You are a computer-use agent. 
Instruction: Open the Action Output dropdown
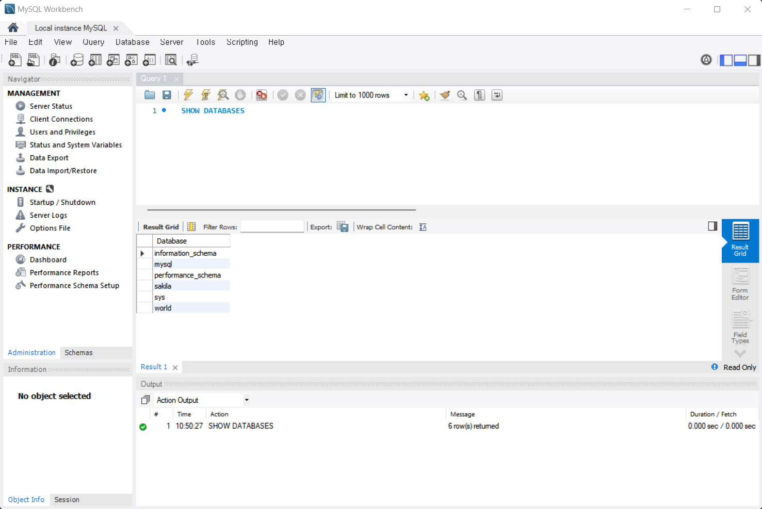[x=202, y=400]
